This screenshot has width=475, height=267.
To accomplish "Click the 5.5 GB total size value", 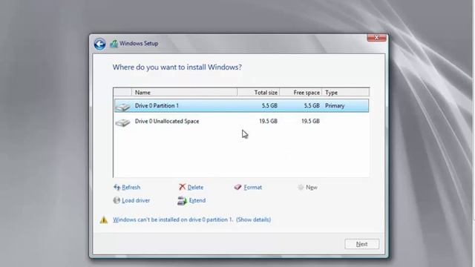I will [x=269, y=105].
